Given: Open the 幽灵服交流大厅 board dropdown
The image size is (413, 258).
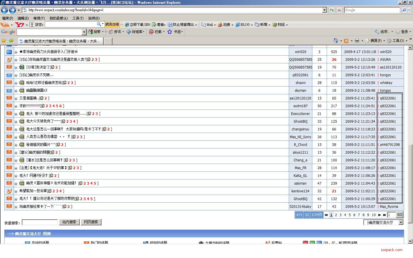Looking at the screenshot, I should coord(401,222).
